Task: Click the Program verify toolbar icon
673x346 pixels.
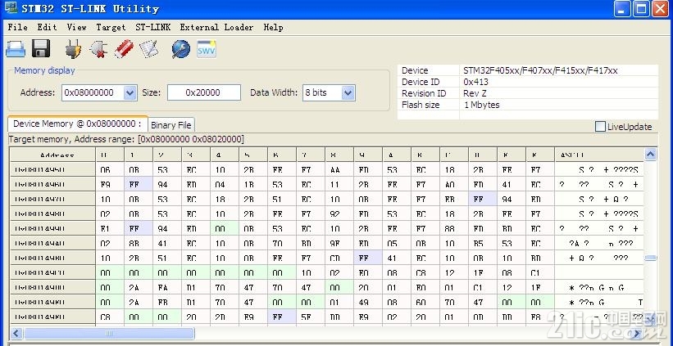Action: tap(149, 49)
